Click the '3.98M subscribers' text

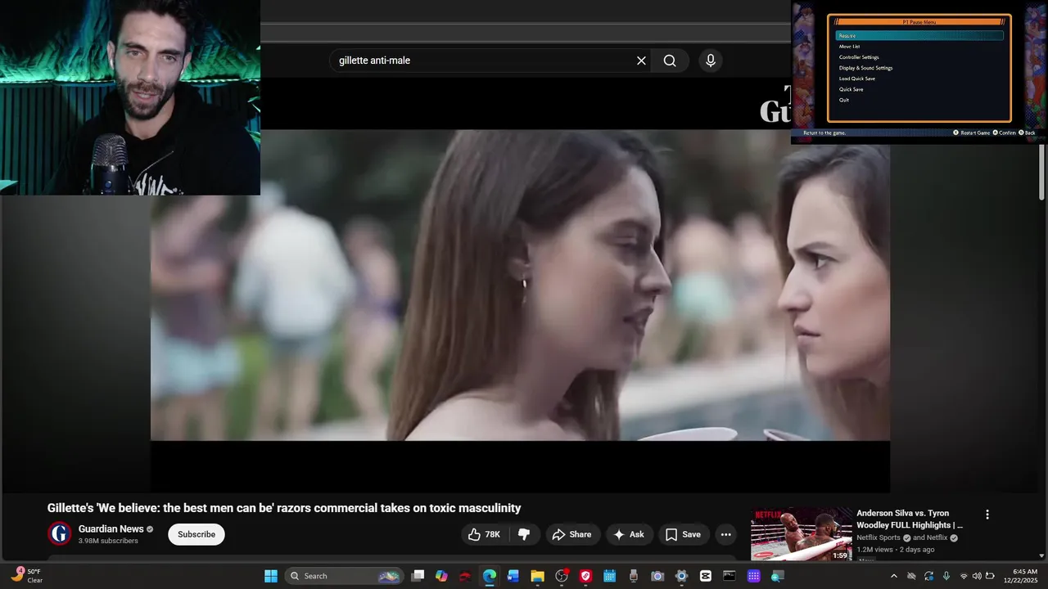click(108, 541)
